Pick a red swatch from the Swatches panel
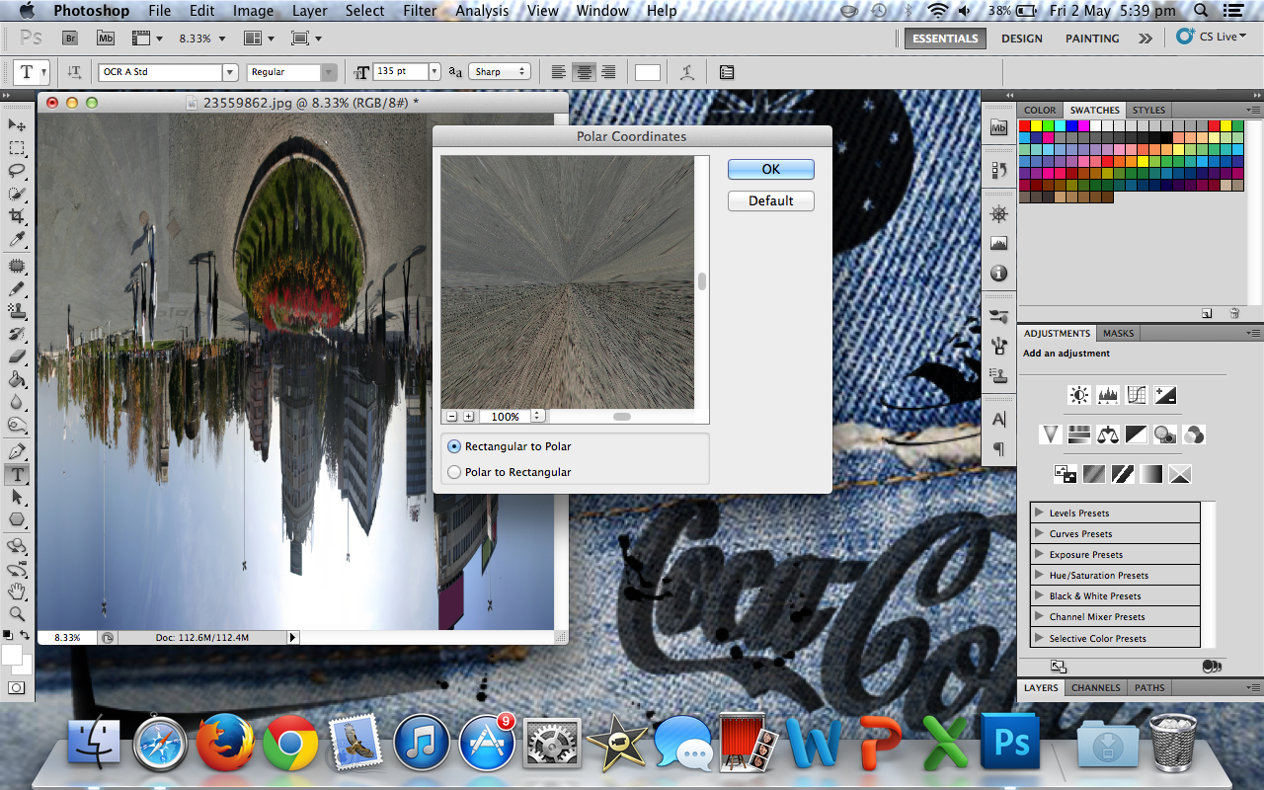Image resolution: width=1264 pixels, height=790 pixels. tap(1025, 125)
